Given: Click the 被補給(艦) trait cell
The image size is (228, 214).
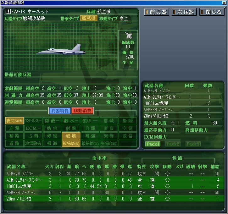Looking at the screenshot, I should [x=109, y=143].
